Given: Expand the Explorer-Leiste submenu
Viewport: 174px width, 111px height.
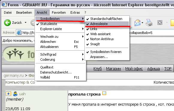Looking at the screenshot, I should (x=60, y=29).
